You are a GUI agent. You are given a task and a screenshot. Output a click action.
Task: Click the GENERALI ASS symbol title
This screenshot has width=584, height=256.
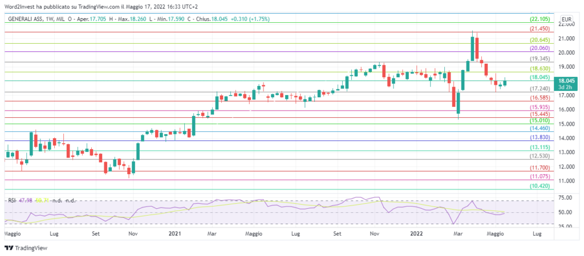29,19
